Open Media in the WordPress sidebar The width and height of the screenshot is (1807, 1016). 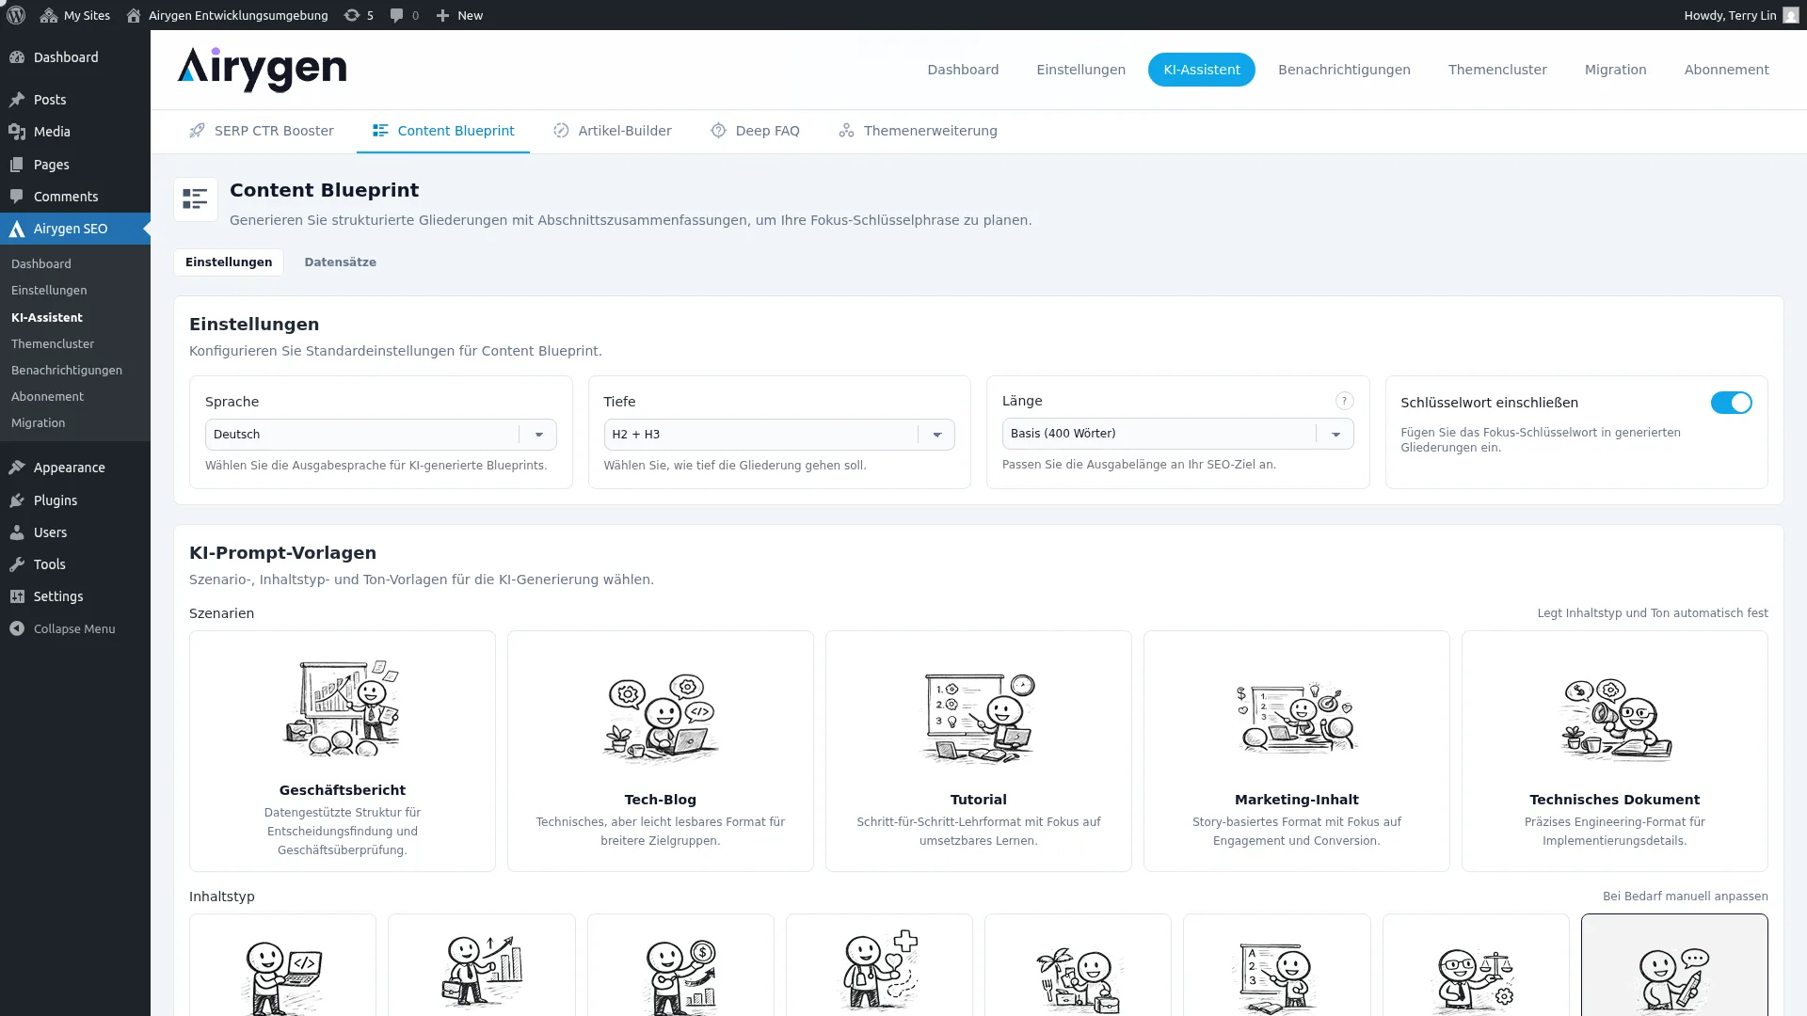(75, 132)
